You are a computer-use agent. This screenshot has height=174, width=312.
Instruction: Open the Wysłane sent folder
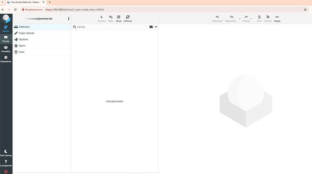coord(23,39)
